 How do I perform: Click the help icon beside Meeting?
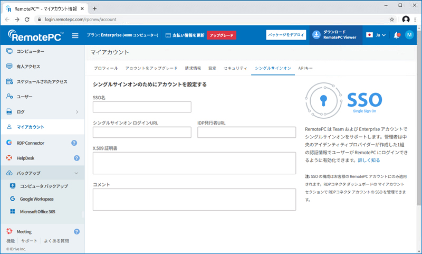(x=76, y=232)
